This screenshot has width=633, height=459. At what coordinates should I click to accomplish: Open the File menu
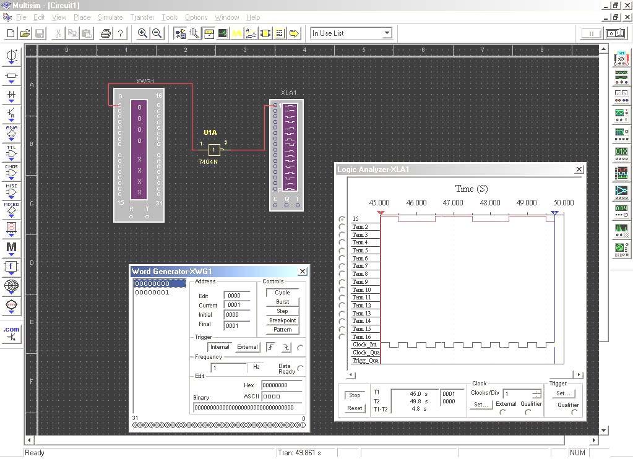click(x=22, y=17)
